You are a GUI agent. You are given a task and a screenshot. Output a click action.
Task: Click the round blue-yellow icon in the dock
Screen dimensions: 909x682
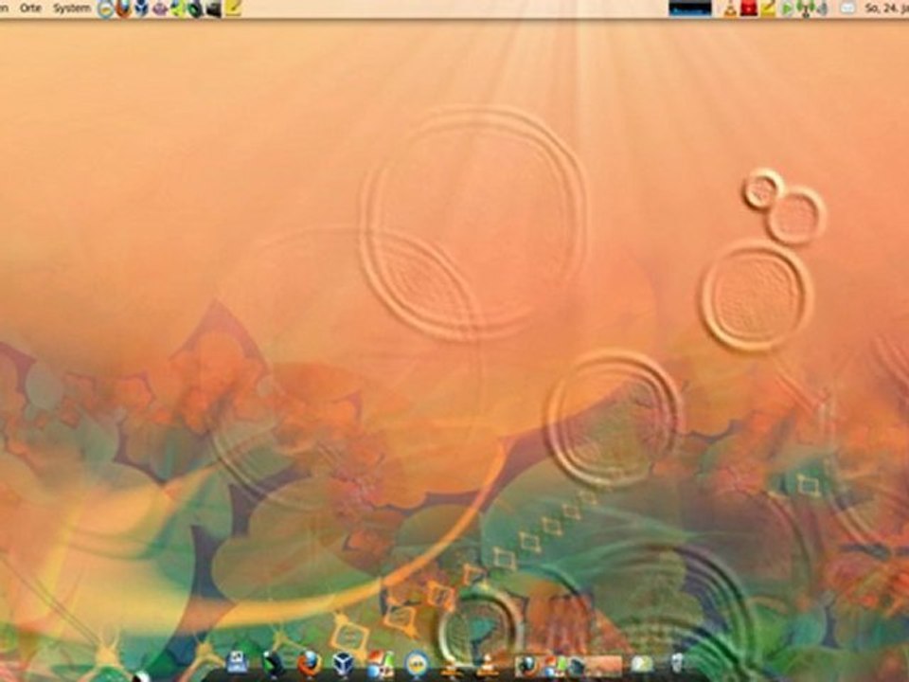click(417, 664)
